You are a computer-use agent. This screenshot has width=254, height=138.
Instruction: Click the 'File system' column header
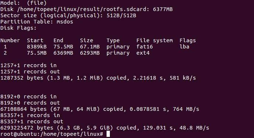coord(154,41)
